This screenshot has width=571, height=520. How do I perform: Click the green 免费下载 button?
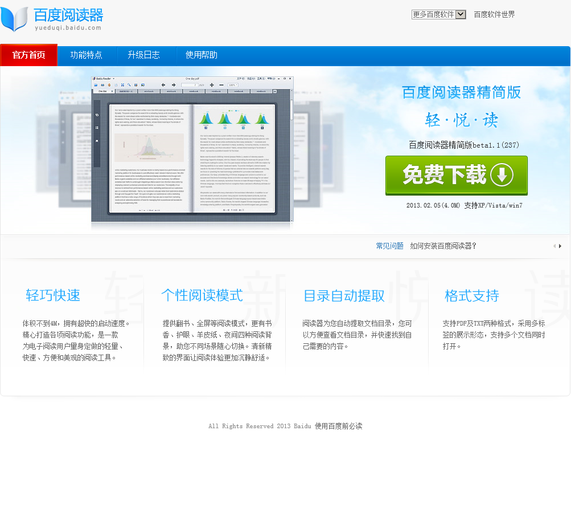point(457,176)
